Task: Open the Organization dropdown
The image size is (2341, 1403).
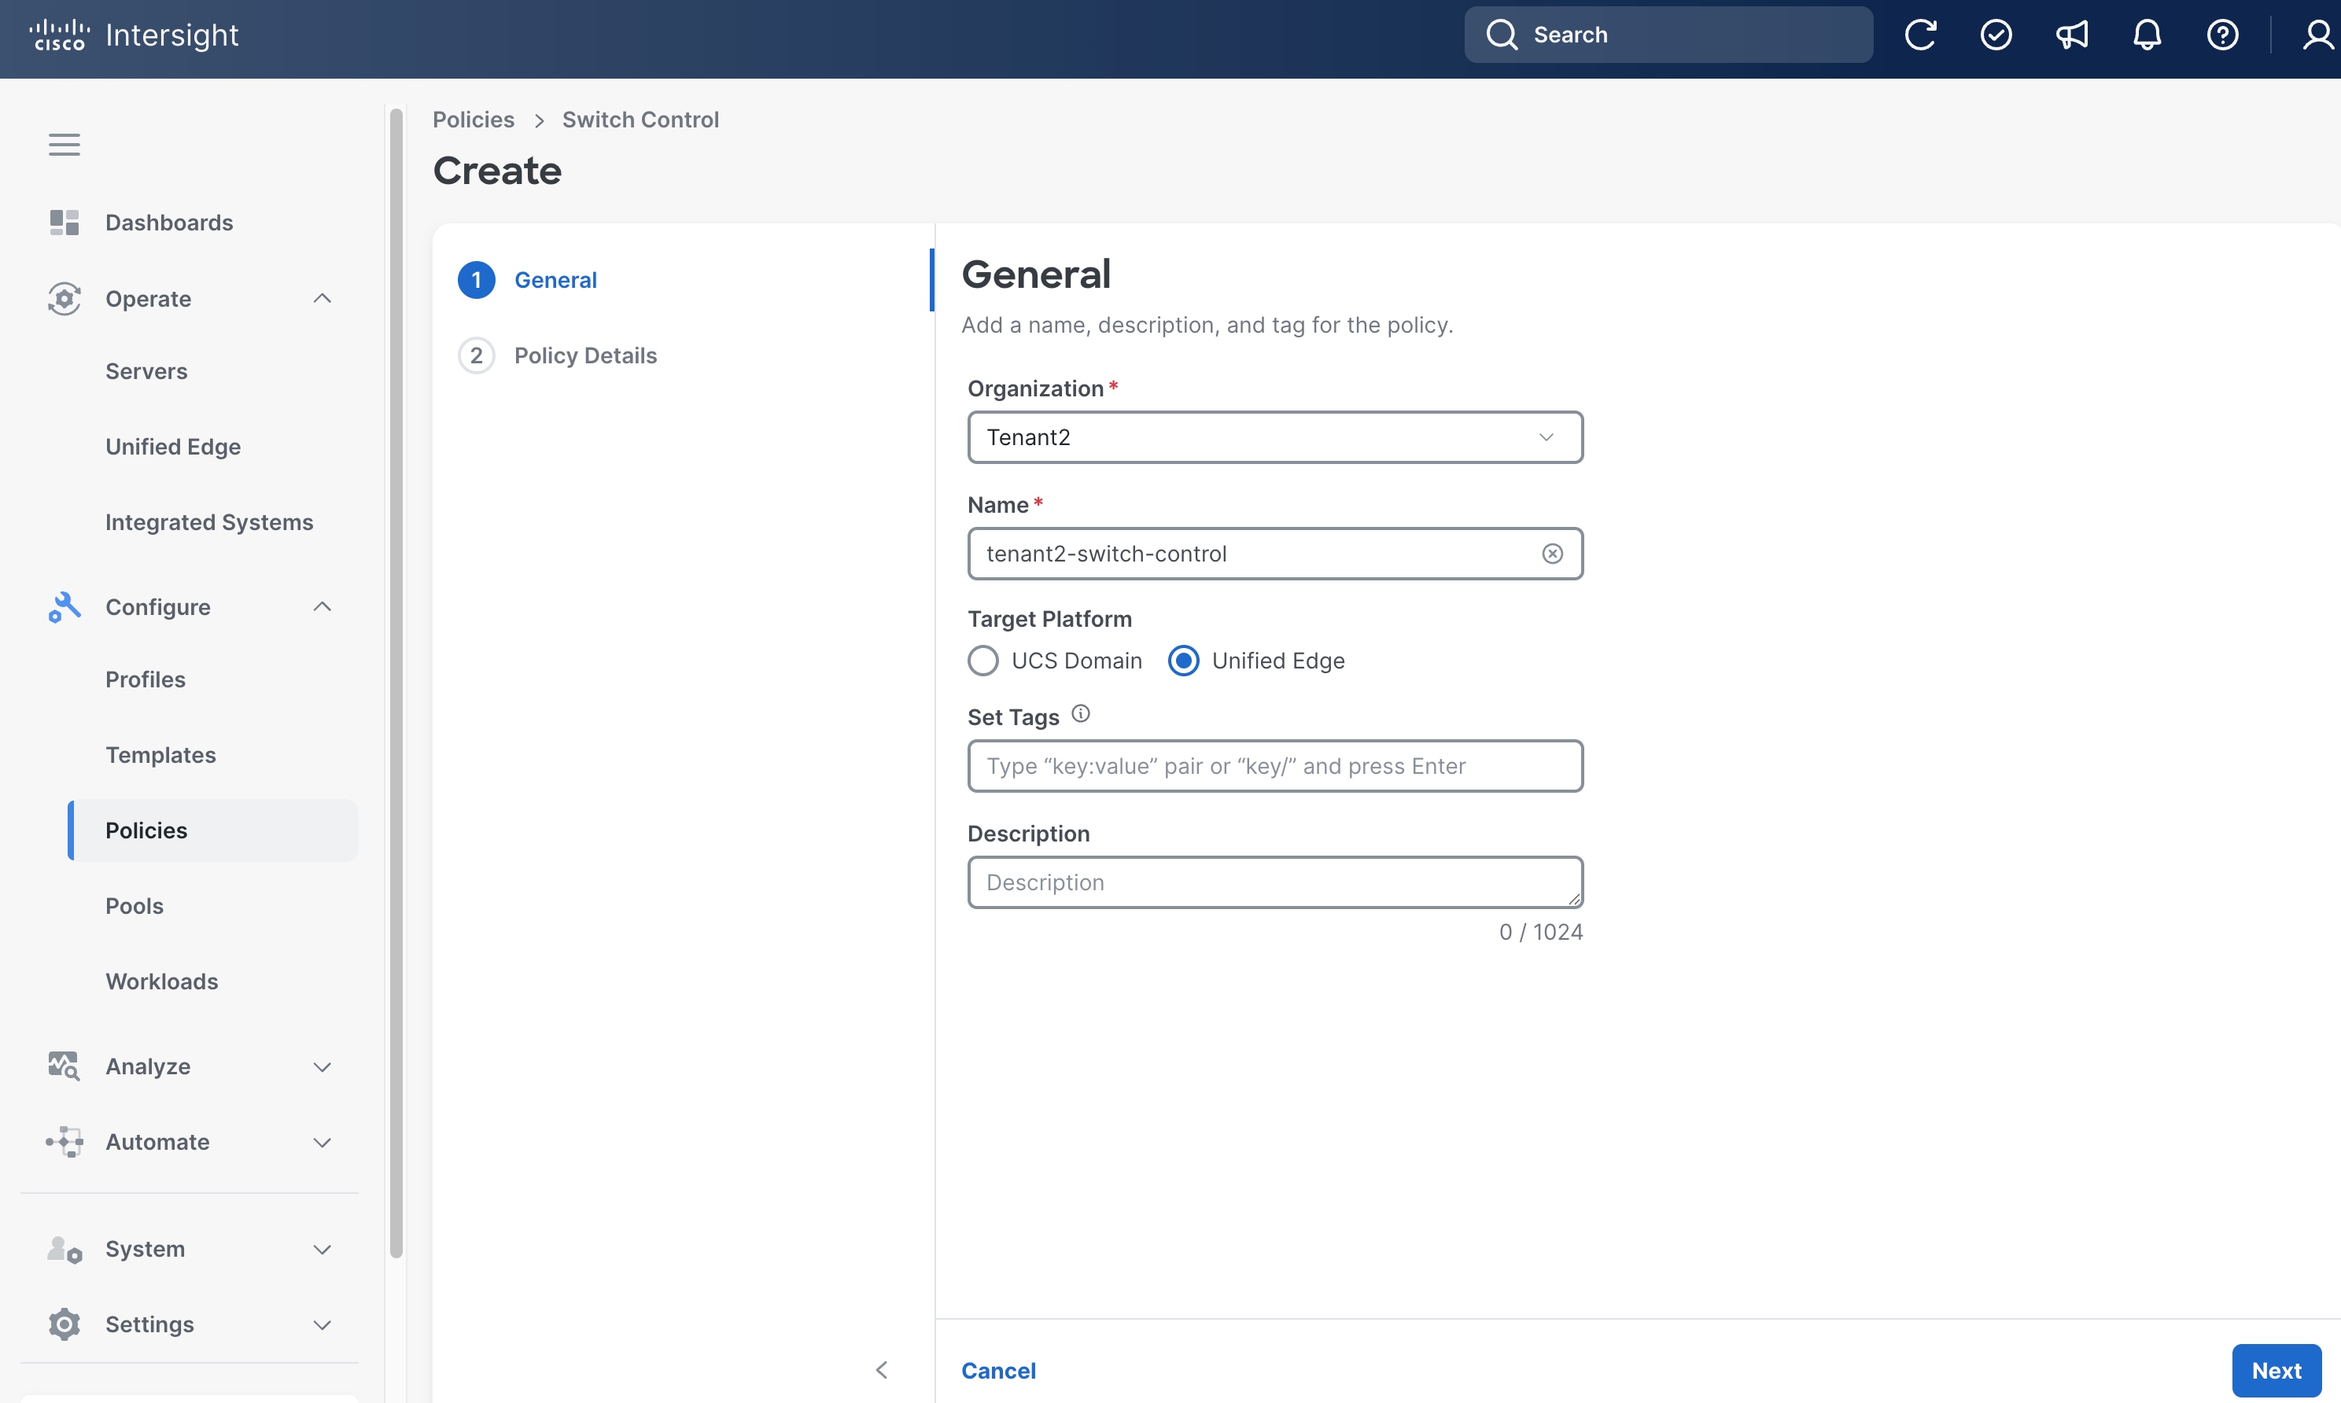Action: click(1274, 436)
